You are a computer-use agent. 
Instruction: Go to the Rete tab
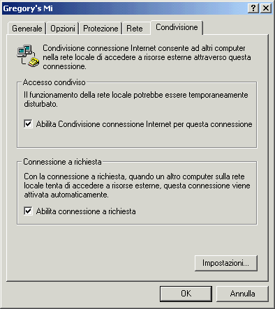click(x=136, y=29)
